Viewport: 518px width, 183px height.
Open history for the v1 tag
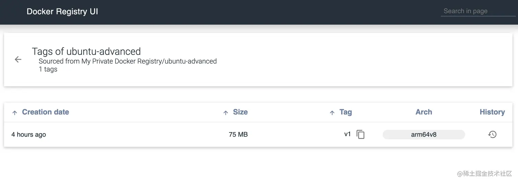coord(492,135)
